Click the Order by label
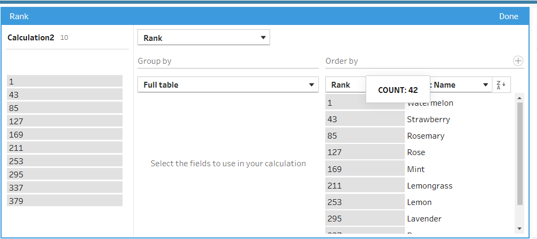 341,61
